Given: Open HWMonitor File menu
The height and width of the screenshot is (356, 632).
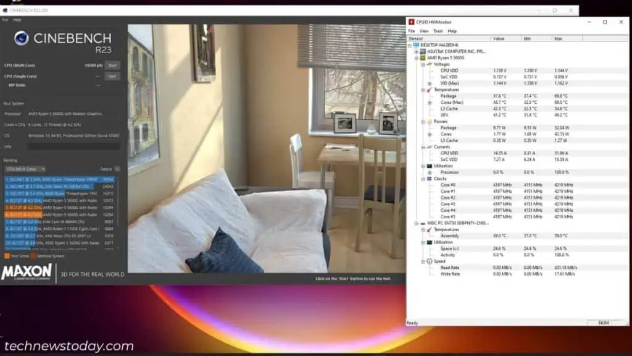Looking at the screenshot, I should tap(412, 31).
